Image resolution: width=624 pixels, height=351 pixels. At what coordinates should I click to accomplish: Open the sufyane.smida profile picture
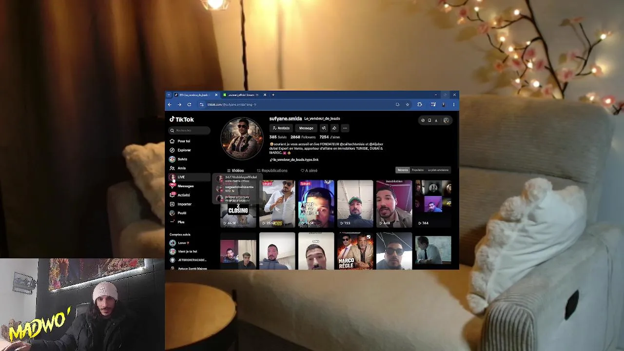(242, 139)
